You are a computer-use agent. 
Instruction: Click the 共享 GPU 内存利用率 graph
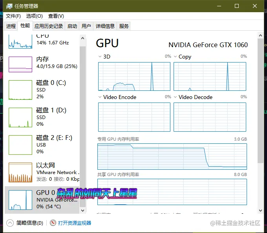click(172, 192)
